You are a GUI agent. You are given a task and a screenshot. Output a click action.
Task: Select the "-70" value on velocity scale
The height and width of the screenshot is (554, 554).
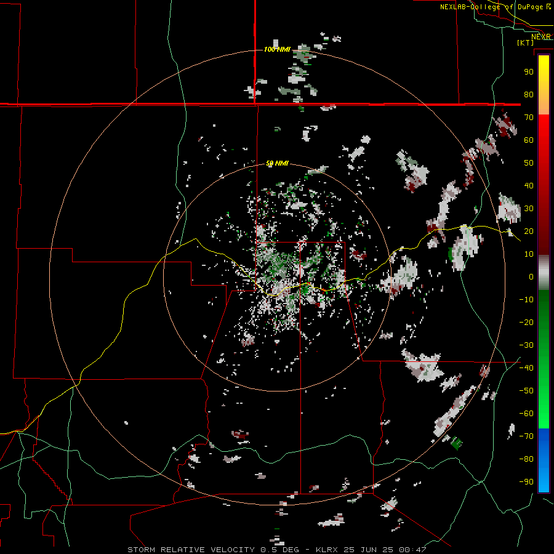(x=526, y=436)
